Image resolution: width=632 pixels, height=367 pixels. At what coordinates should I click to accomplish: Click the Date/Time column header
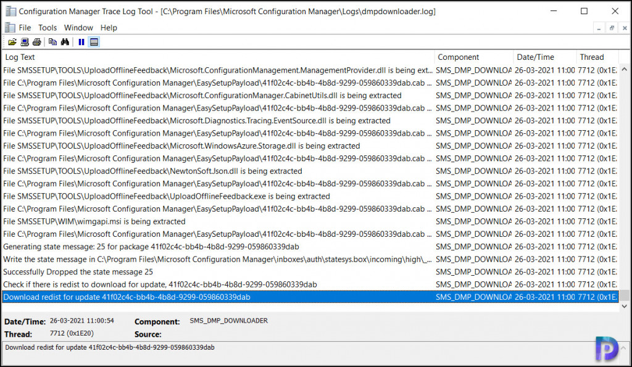[545, 57]
